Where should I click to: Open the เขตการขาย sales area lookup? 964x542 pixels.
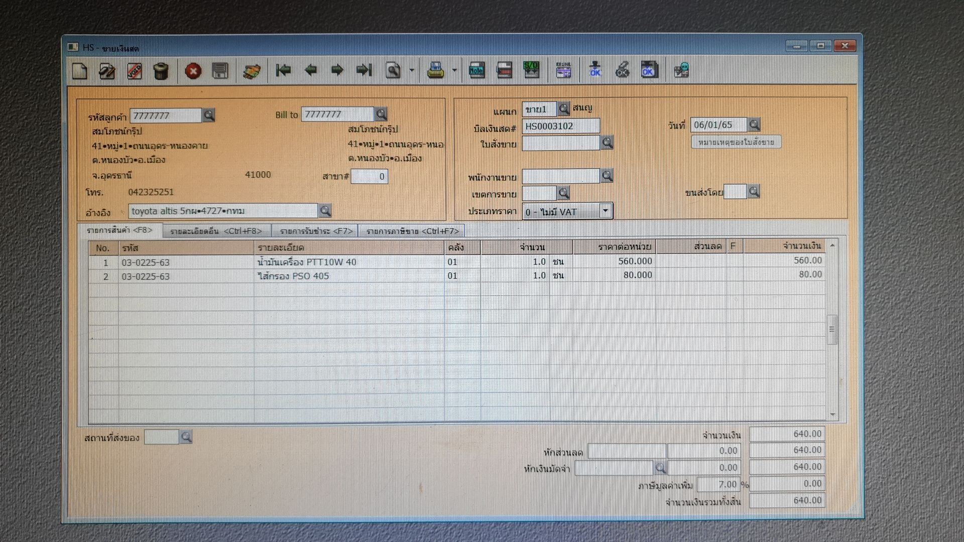(x=564, y=193)
